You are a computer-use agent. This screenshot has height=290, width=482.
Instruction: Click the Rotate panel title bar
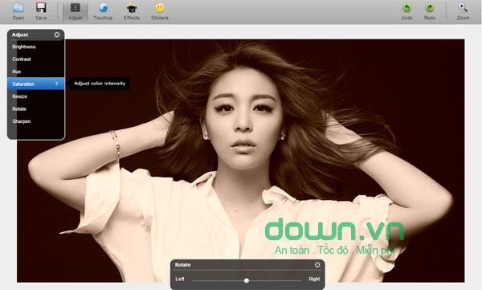tap(247, 265)
